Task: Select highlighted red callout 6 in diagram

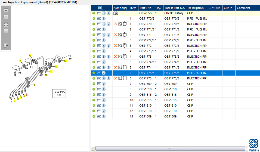Action: pyautogui.click(x=27, y=95)
